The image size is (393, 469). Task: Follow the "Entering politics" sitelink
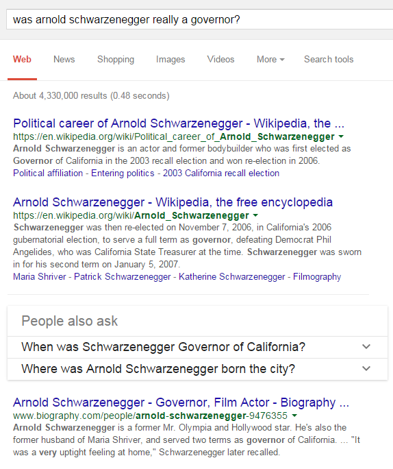(123, 173)
